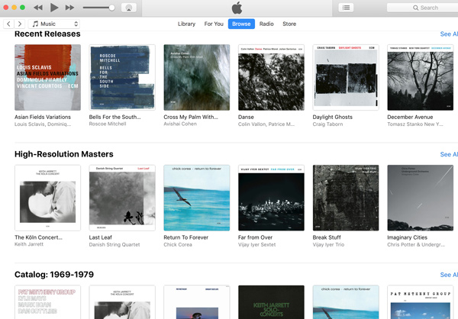Viewport: 458px width, 319px height.
Task: Switch to the Library tab
Action: coord(187,24)
